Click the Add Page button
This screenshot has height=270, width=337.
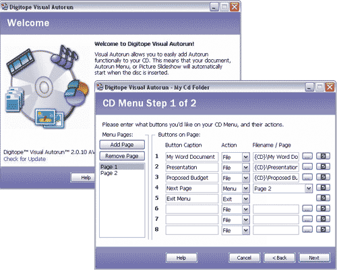pos(122,145)
